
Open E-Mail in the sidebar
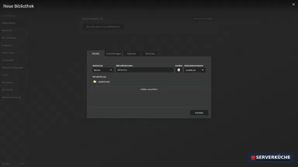pyautogui.click(x=5, y=75)
